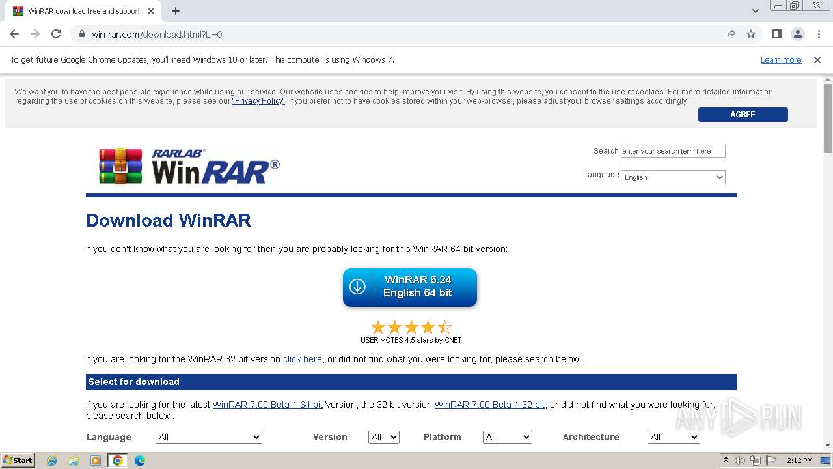Viewport: 833px width, 469px height.
Task: Open File Explorer from taskbar
Action: click(74, 461)
